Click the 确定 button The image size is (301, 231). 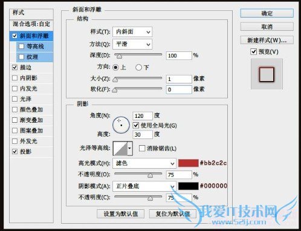267,13
